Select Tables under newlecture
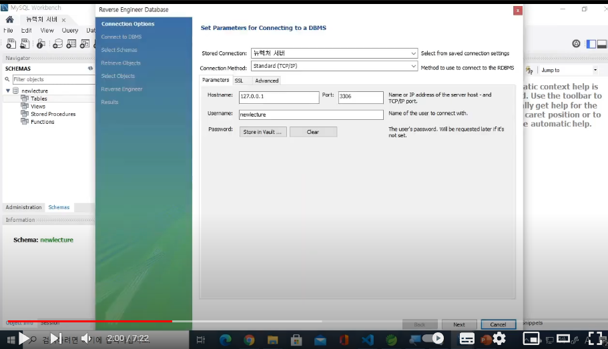Image resolution: width=608 pixels, height=349 pixels. 39,99
